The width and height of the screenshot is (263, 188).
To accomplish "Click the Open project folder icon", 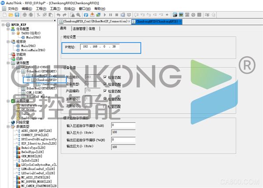I will pos(11,15).
